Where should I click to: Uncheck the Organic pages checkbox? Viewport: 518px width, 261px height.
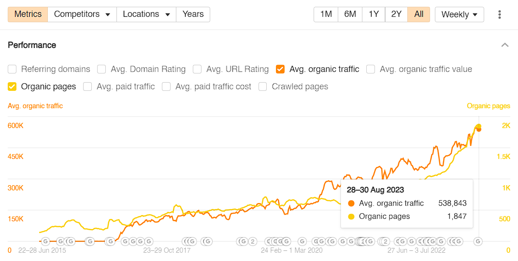pos(12,87)
